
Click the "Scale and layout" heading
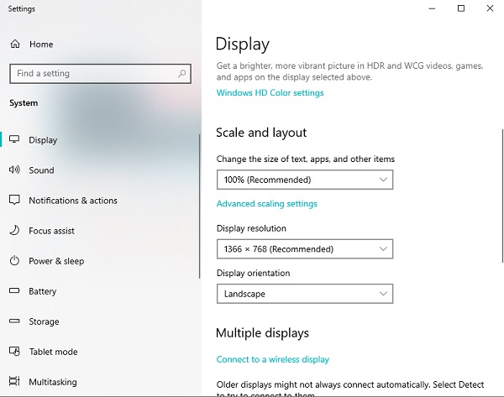tap(261, 133)
